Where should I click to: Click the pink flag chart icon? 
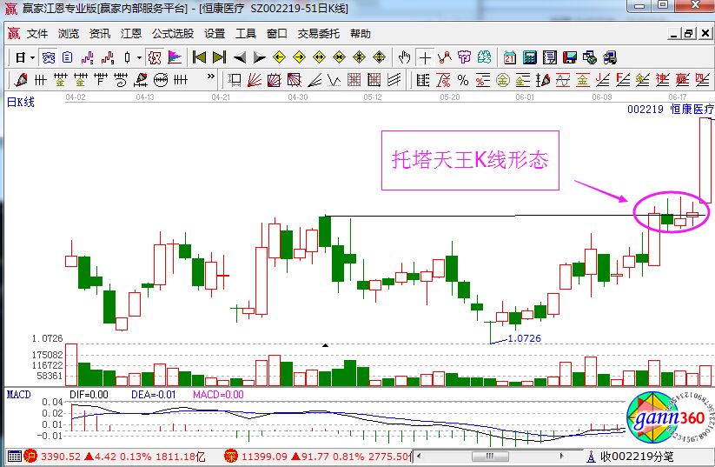point(175,57)
